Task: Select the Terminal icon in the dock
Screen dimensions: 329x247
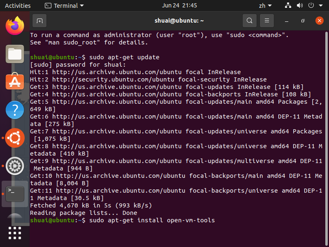Action: [x=14, y=193]
